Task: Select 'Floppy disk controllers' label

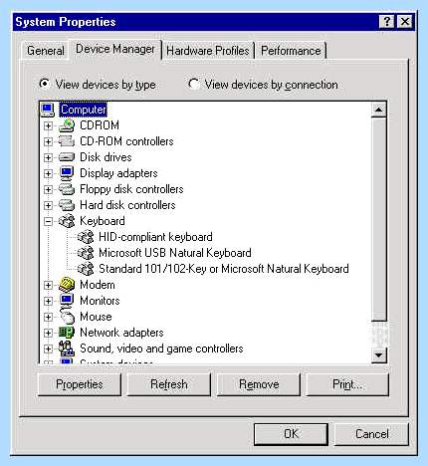Action: pyautogui.click(x=131, y=189)
